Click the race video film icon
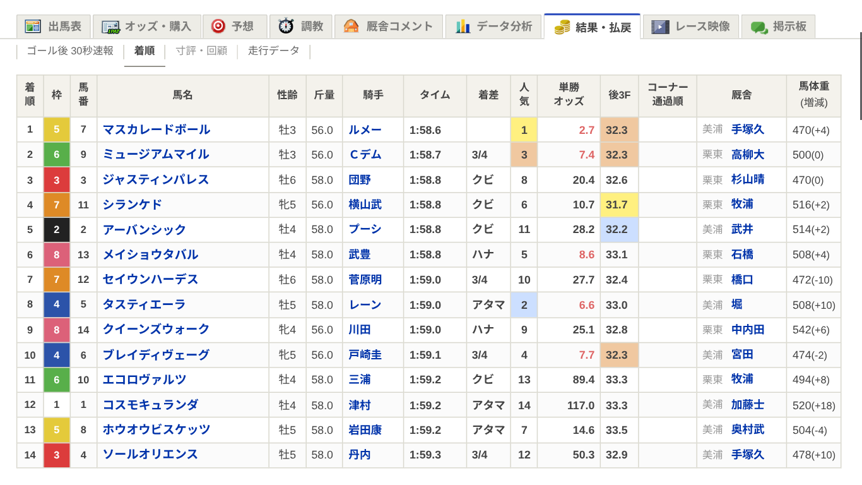Image resolution: width=862 pixels, height=485 pixels. [660, 27]
